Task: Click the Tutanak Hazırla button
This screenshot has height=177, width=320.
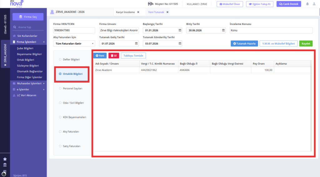Action: pos(244,43)
